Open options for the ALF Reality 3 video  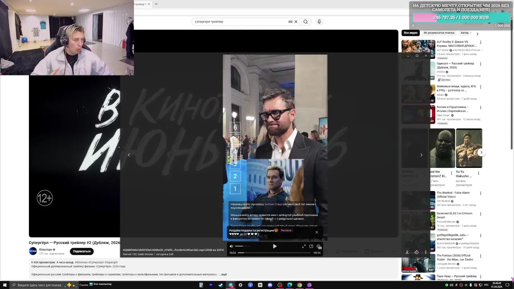click(x=480, y=42)
